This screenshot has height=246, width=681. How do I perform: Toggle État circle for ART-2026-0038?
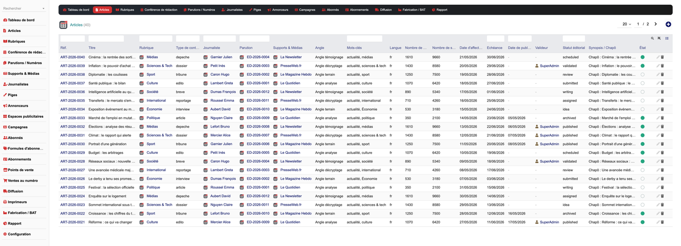[x=642, y=74]
